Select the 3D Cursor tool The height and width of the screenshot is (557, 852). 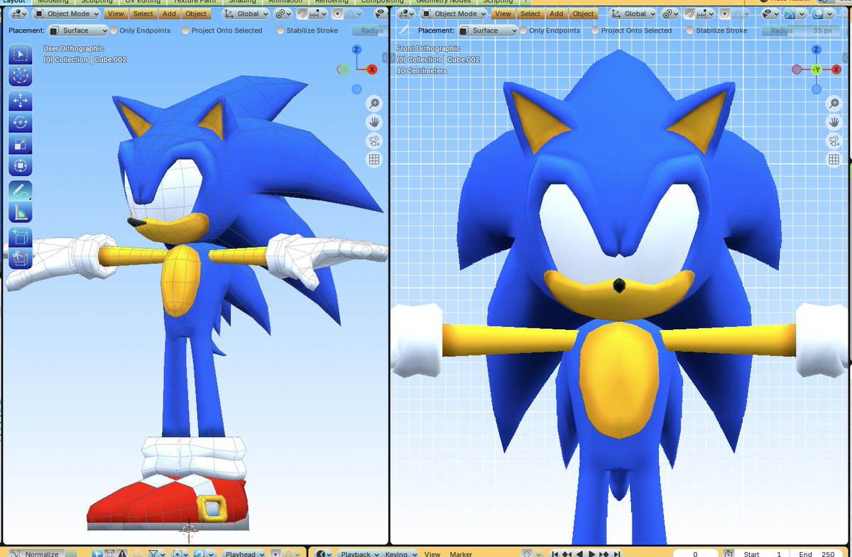click(20, 77)
